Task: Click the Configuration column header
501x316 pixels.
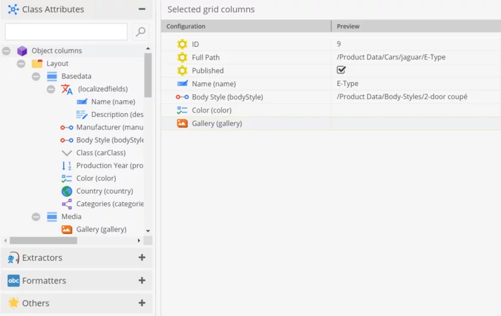Action: tap(246, 26)
